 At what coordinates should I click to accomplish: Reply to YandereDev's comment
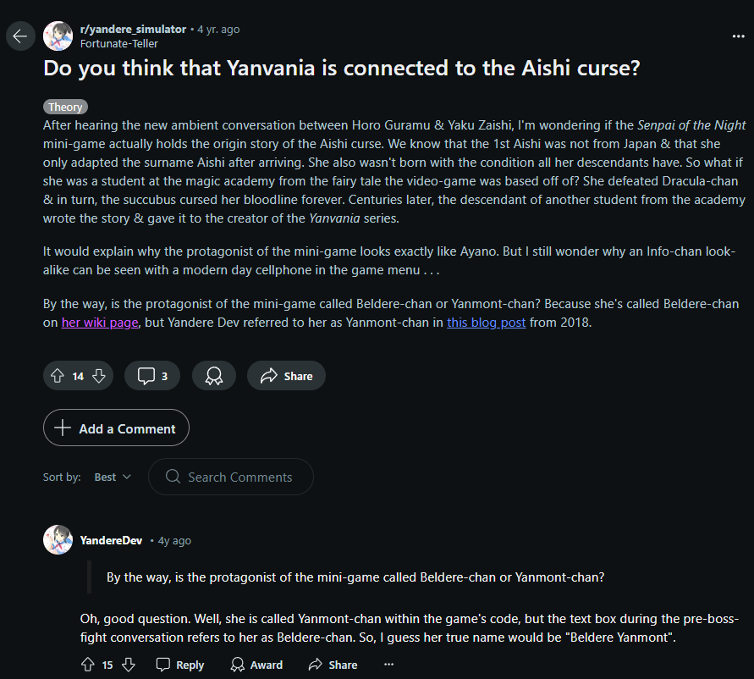point(180,665)
